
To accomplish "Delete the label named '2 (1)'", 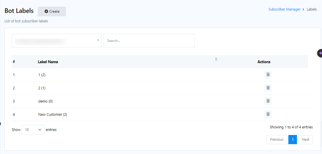I will 268,88.
